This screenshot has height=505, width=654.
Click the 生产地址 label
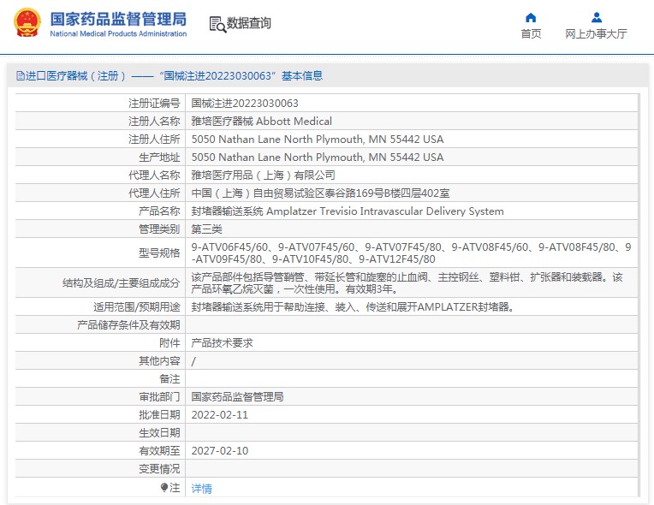click(x=159, y=157)
